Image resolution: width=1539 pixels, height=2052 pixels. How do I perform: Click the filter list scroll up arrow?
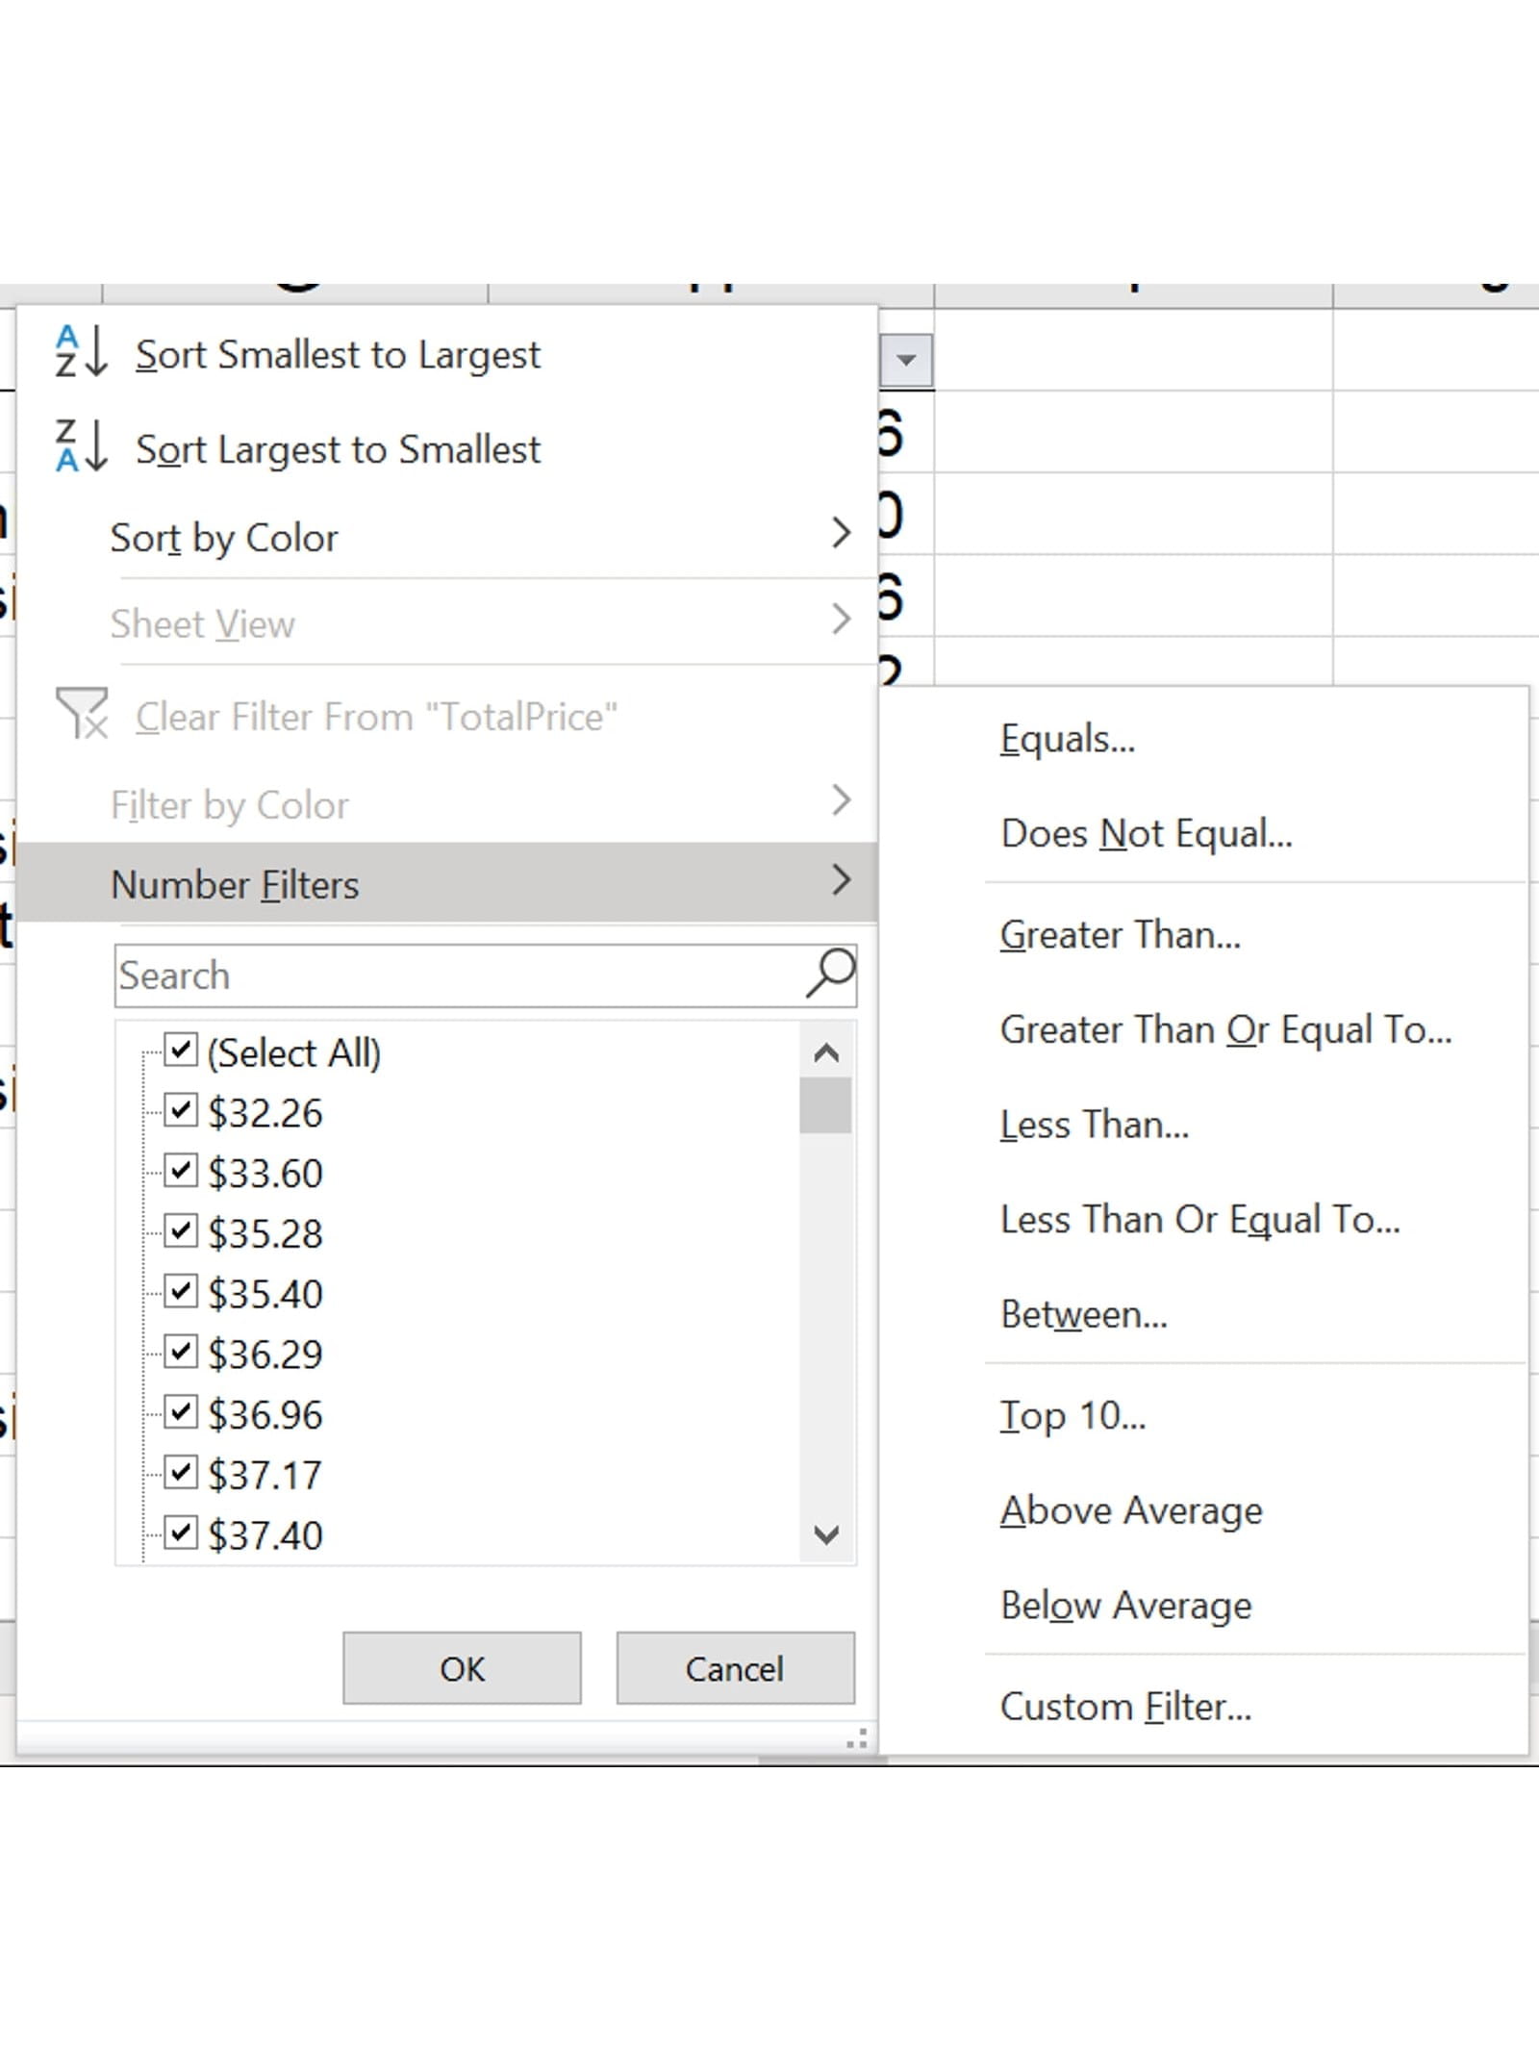click(x=825, y=1053)
